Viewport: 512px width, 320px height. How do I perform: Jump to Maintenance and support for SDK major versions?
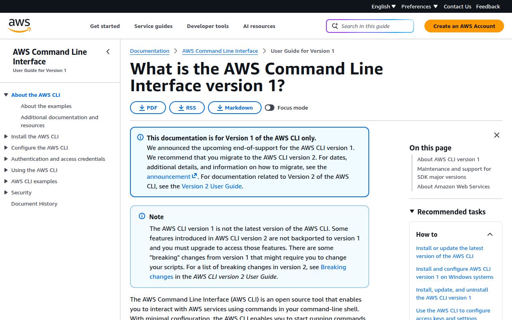[x=454, y=173]
